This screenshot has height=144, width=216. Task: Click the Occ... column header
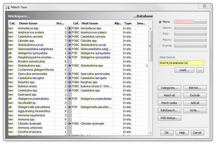pyautogui.click(x=61, y=23)
